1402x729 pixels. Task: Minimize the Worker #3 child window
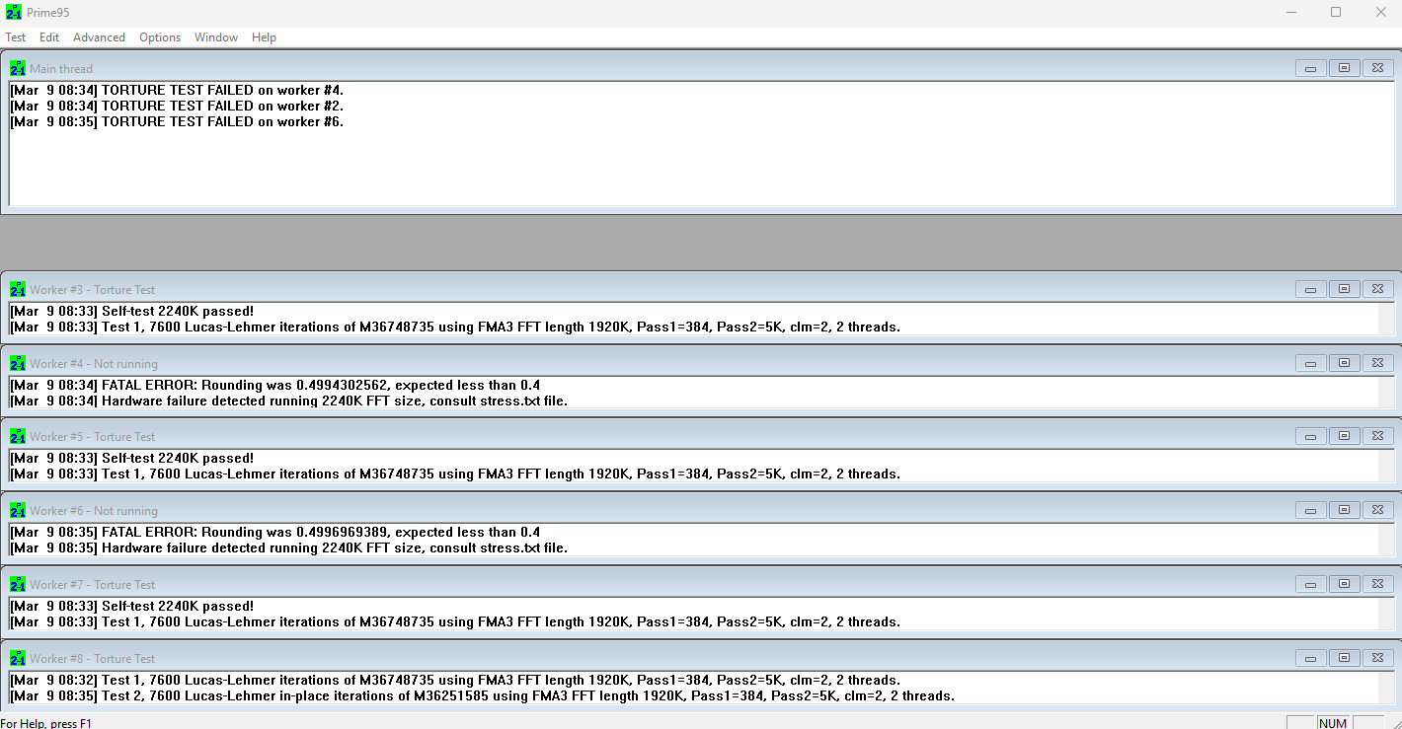click(x=1310, y=289)
